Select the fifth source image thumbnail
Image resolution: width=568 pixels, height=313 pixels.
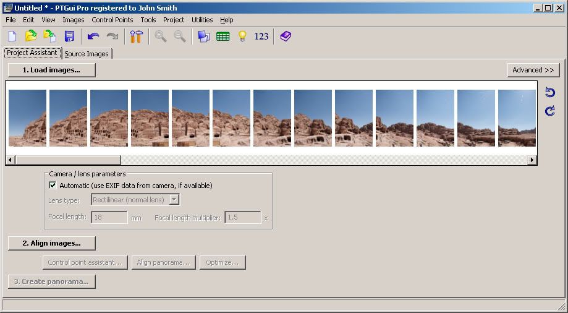click(x=190, y=118)
